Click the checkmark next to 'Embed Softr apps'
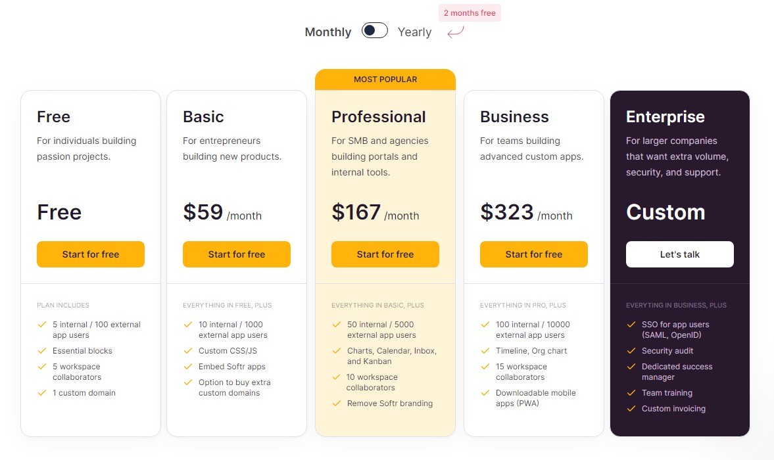Viewport: 774px width, 460px height. [x=187, y=367]
